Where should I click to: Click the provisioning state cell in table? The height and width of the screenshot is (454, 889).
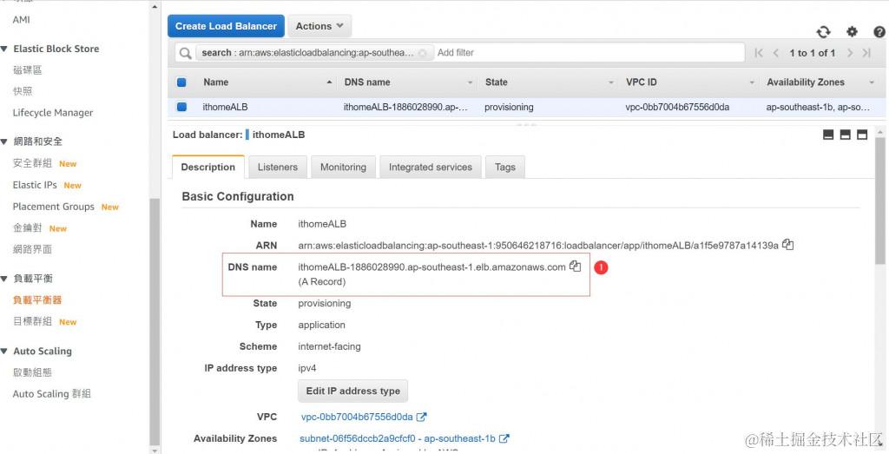click(x=509, y=107)
